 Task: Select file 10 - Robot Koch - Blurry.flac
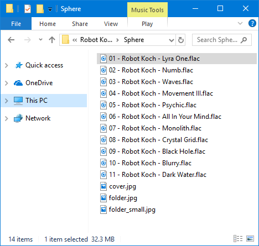pyautogui.click(x=150, y=163)
